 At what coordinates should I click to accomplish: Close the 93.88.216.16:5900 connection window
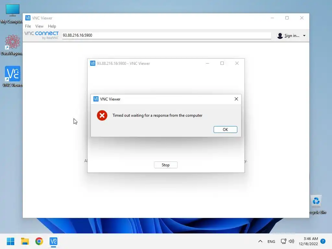[x=237, y=63]
